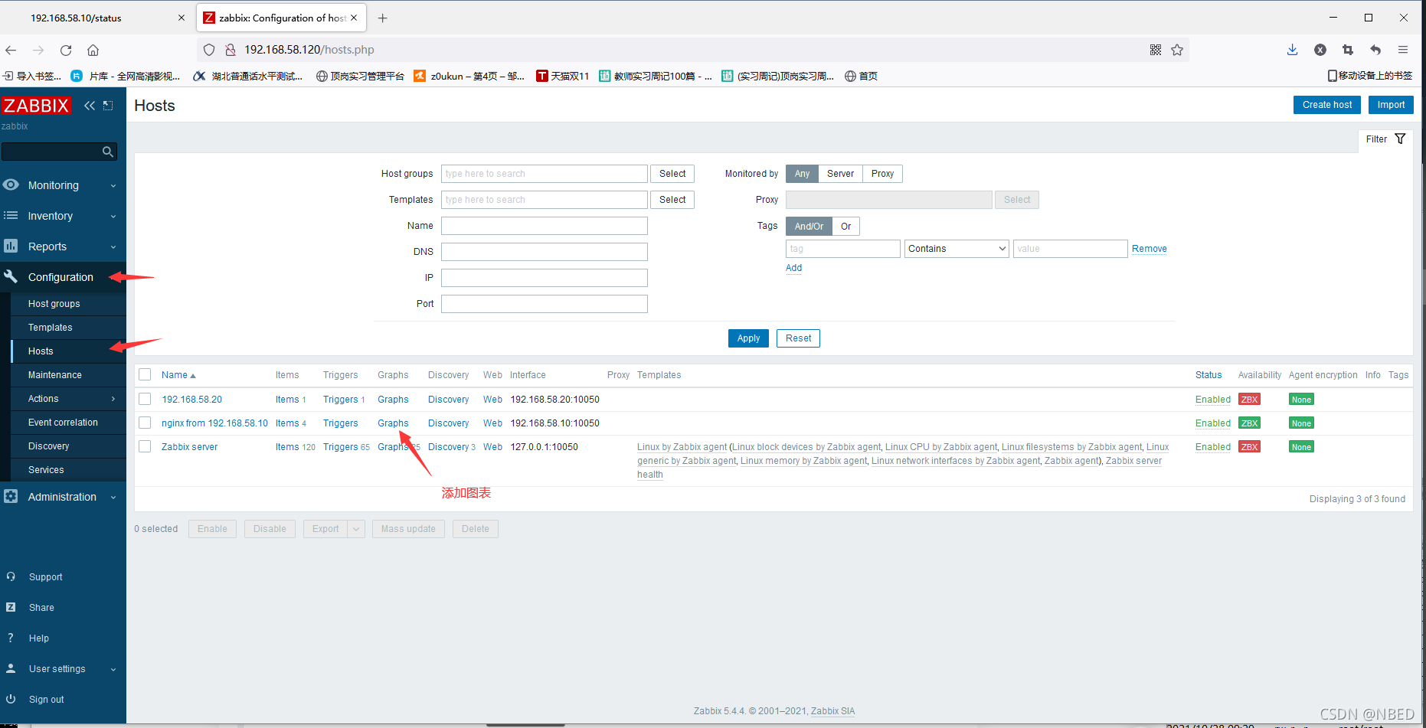
Task: Expand the Actions submenu arrow
Action: (x=113, y=399)
